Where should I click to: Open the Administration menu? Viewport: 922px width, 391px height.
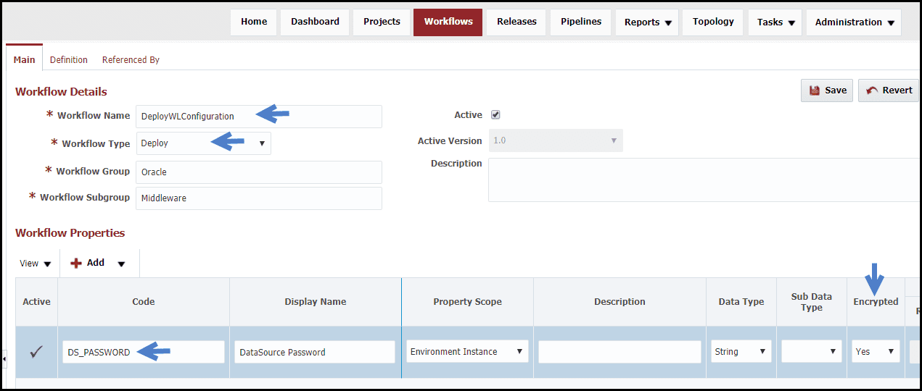[854, 22]
